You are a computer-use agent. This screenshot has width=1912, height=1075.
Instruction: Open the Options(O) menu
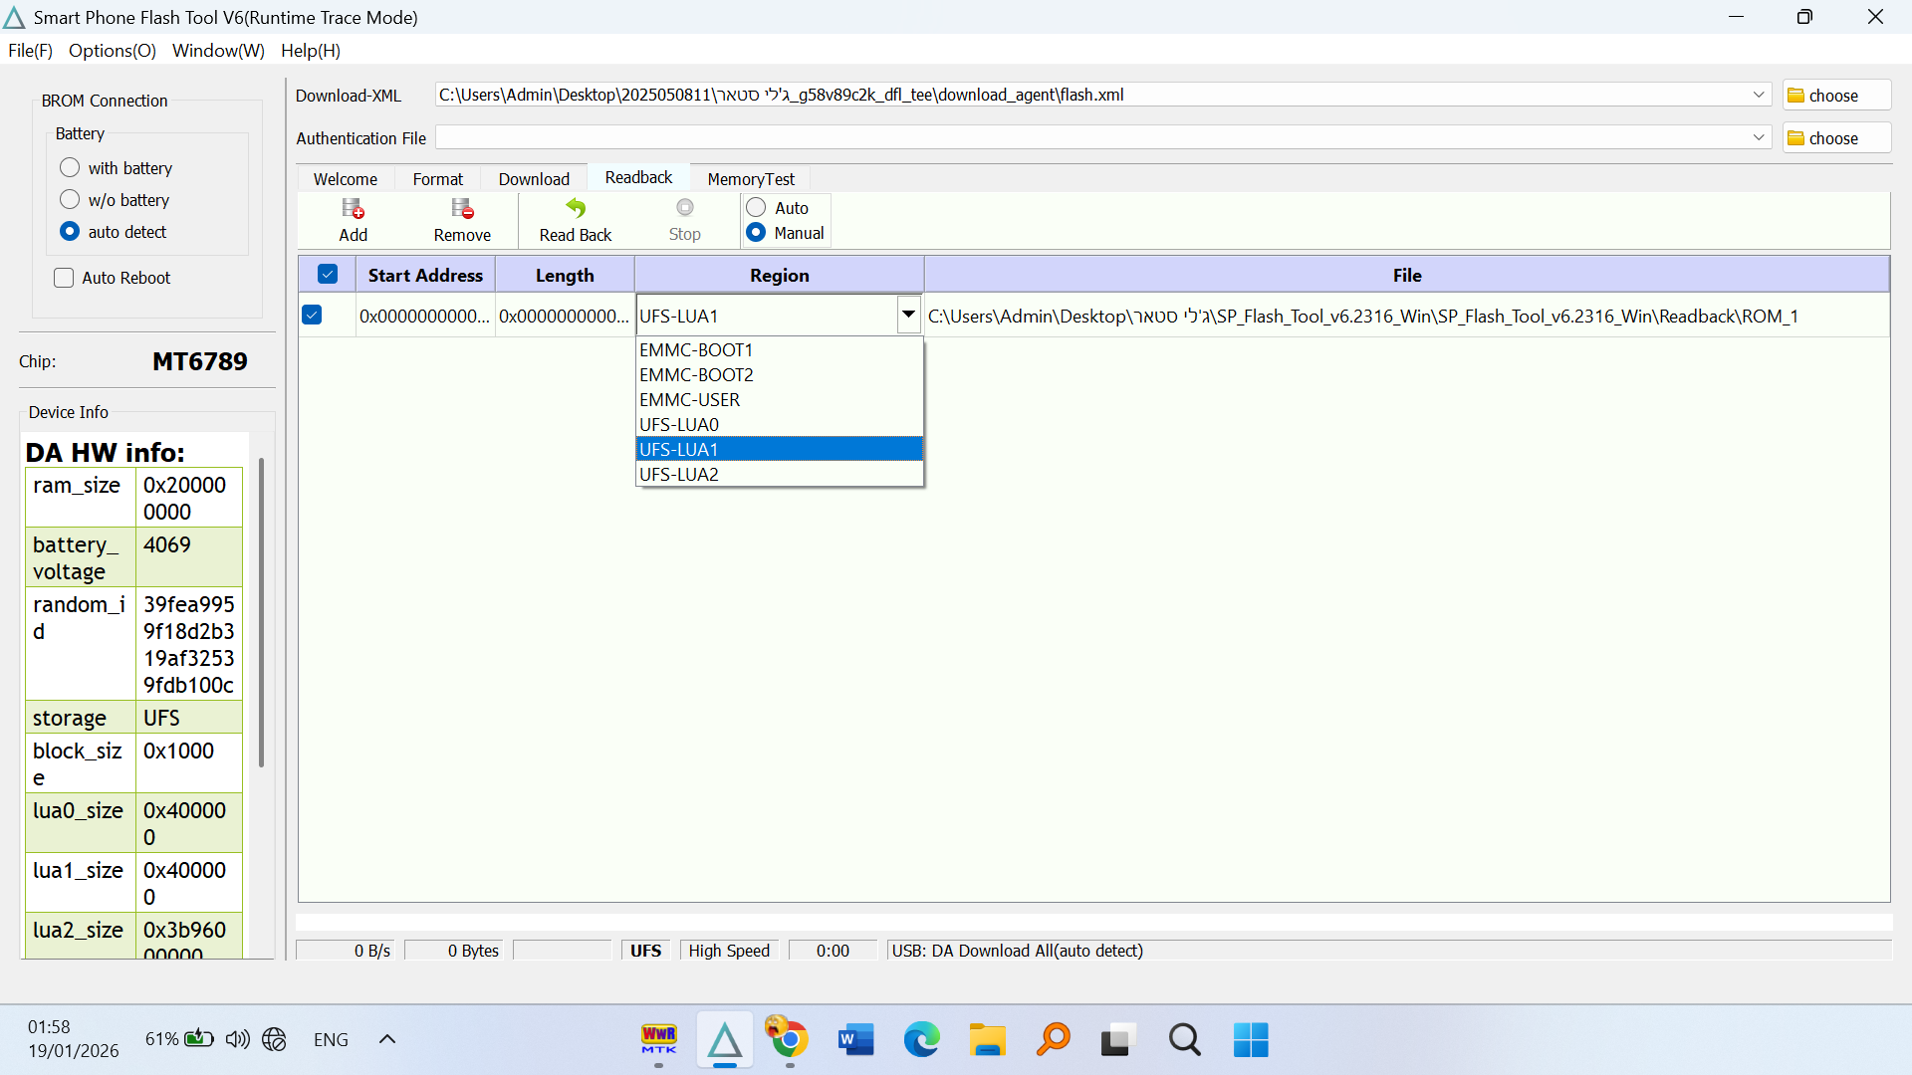(x=113, y=51)
